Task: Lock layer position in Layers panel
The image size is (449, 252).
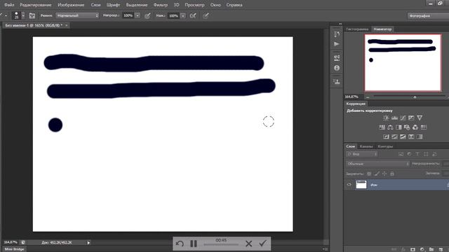Action: [x=384, y=174]
